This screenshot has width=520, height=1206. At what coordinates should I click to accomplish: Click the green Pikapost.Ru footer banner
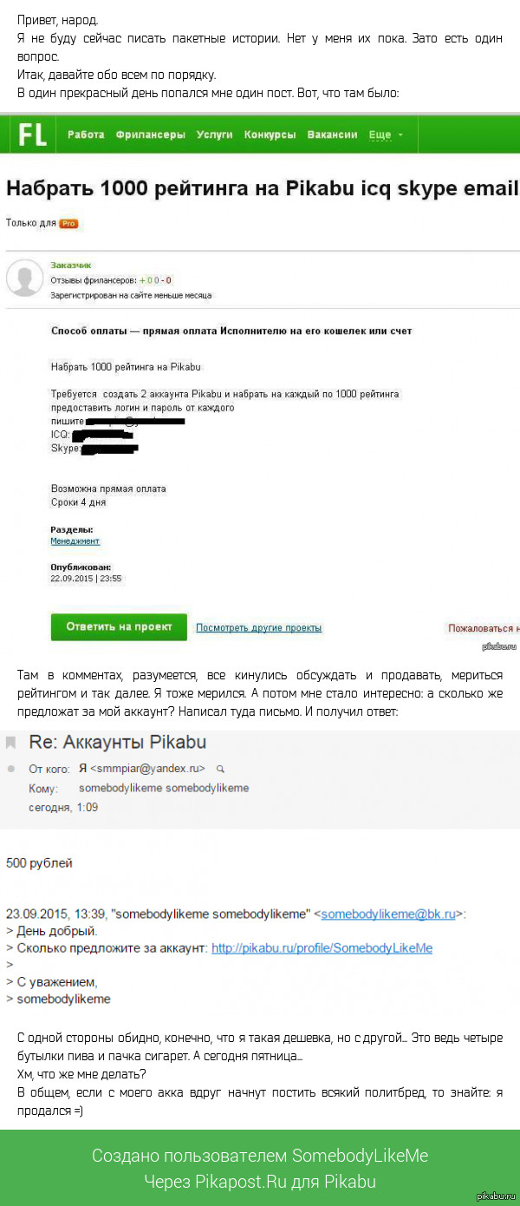point(260,1167)
